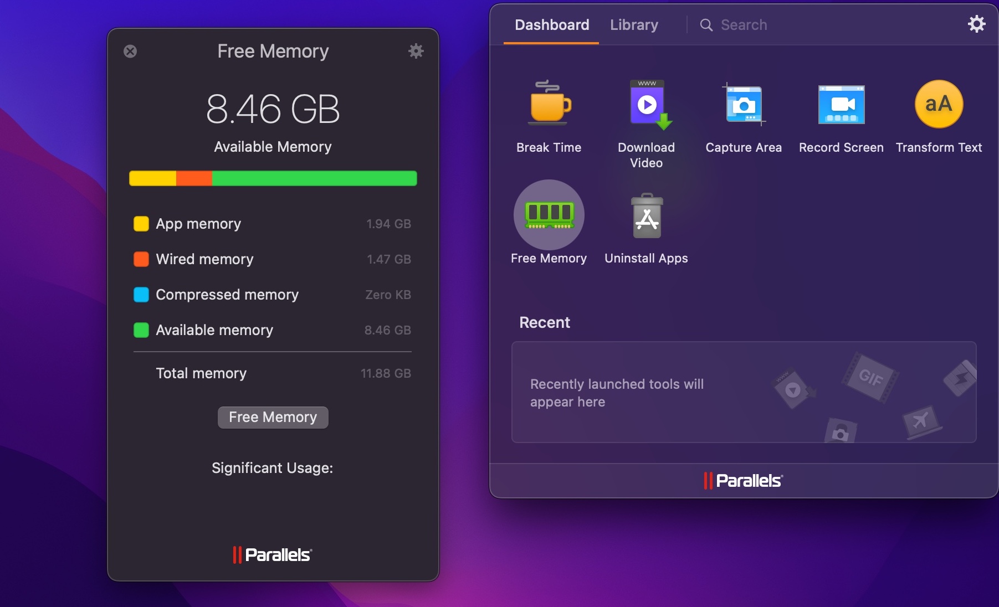
Task: Click the search magnifier icon
Action: pos(706,25)
